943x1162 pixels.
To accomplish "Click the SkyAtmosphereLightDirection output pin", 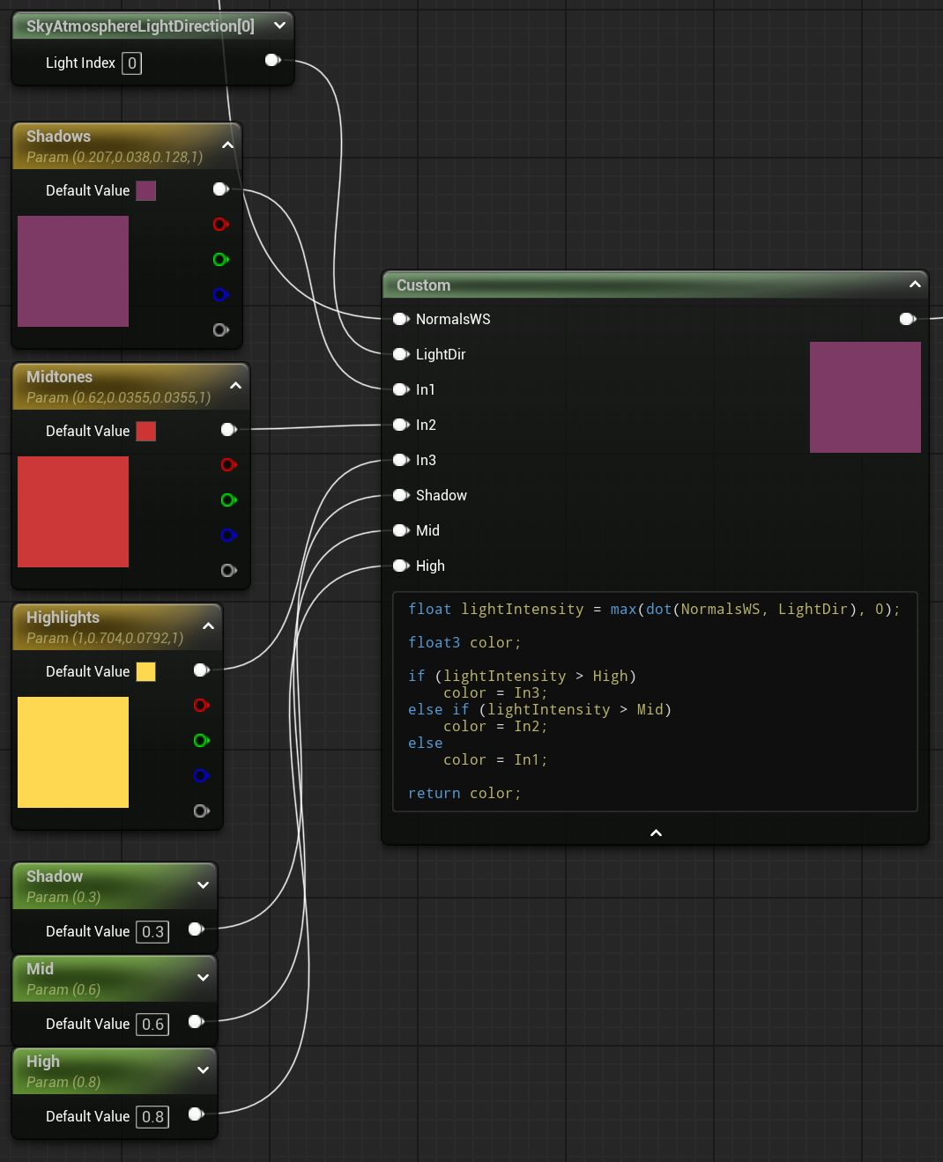I will (x=273, y=60).
